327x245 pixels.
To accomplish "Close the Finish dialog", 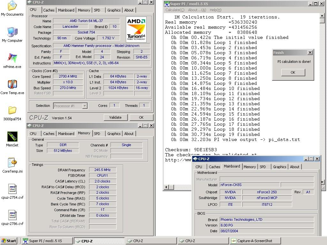I will 310,53.
